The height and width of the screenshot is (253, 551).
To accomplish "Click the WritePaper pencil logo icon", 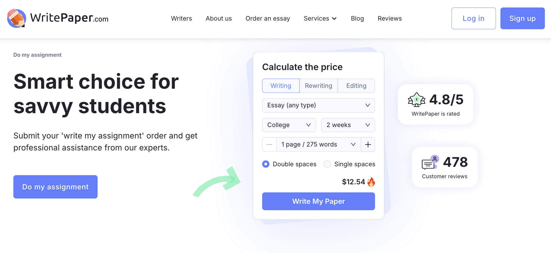I will click(17, 18).
